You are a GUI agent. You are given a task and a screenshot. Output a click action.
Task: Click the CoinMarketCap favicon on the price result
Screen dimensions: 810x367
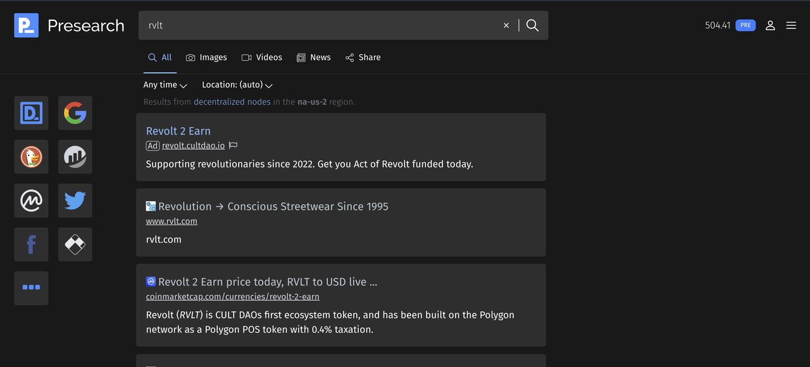pyautogui.click(x=151, y=282)
